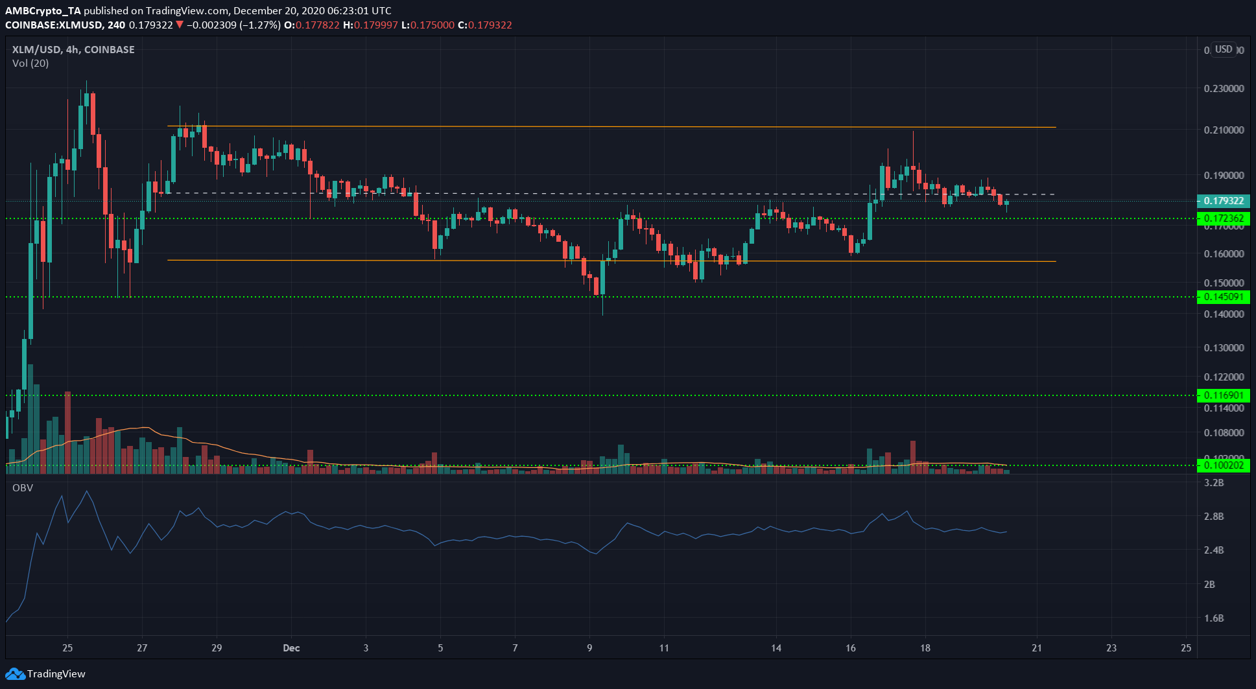The height and width of the screenshot is (689, 1256).
Task: Click the 3.2B OBV axis value
Action: (x=1214, y=483)
